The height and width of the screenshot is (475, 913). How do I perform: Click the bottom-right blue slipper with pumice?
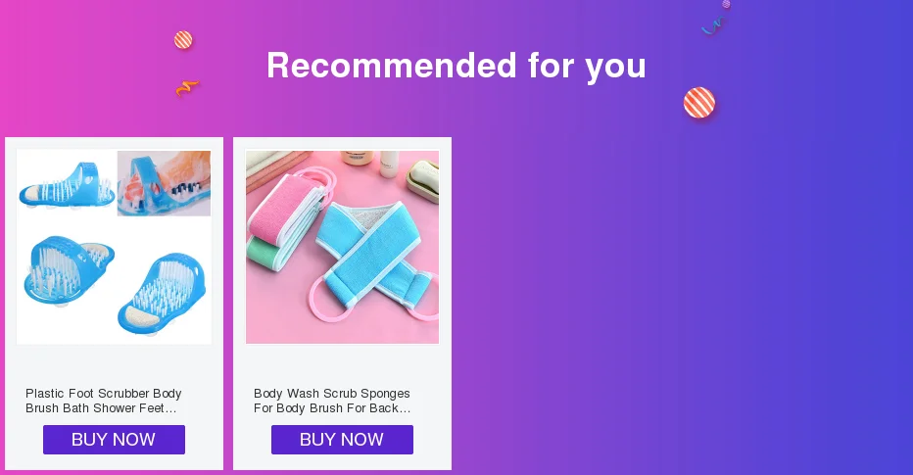tap(162, 294)
